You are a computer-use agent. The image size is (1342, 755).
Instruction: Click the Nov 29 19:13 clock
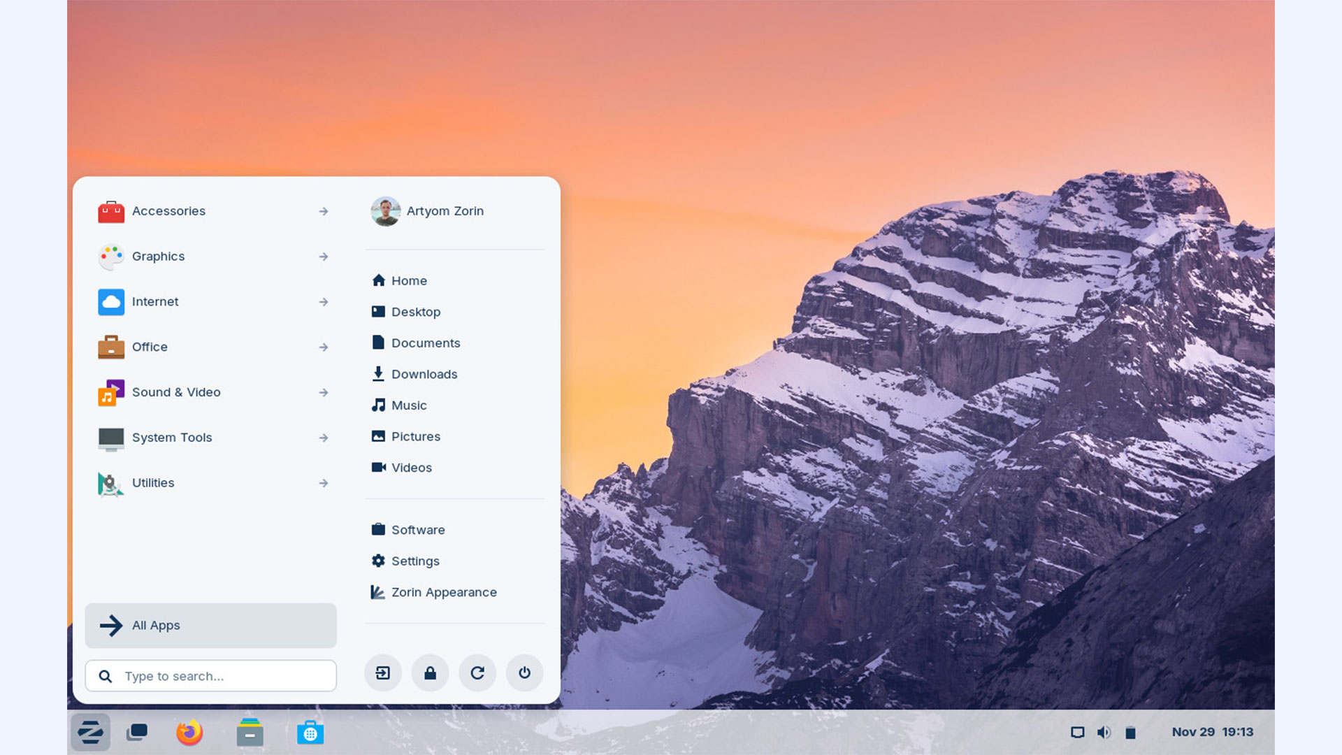point(1213,732)
